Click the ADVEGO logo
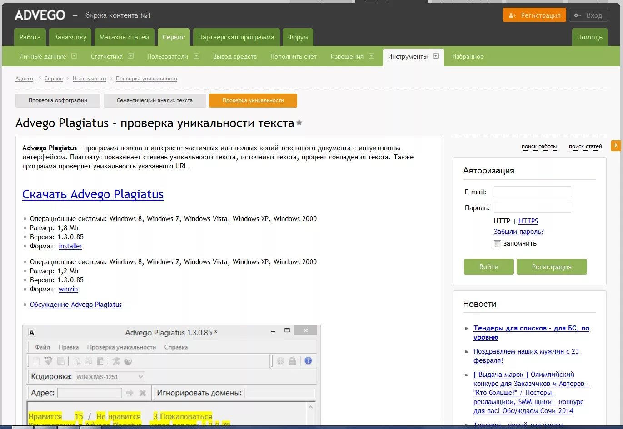Image resolution: width=623 pixels, height=429 pixels. tap(40, 15)
